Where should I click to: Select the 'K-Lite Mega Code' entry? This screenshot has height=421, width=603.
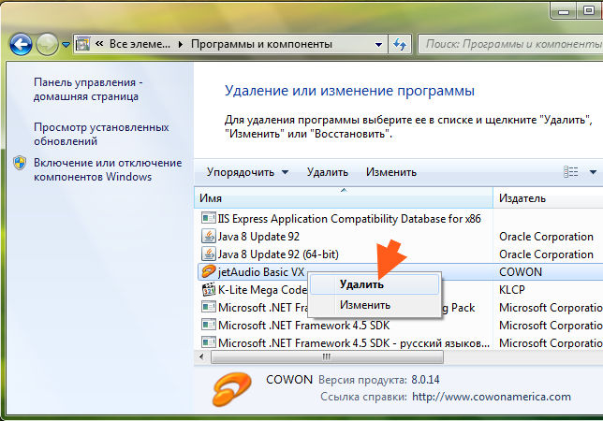tap(262, 290)
